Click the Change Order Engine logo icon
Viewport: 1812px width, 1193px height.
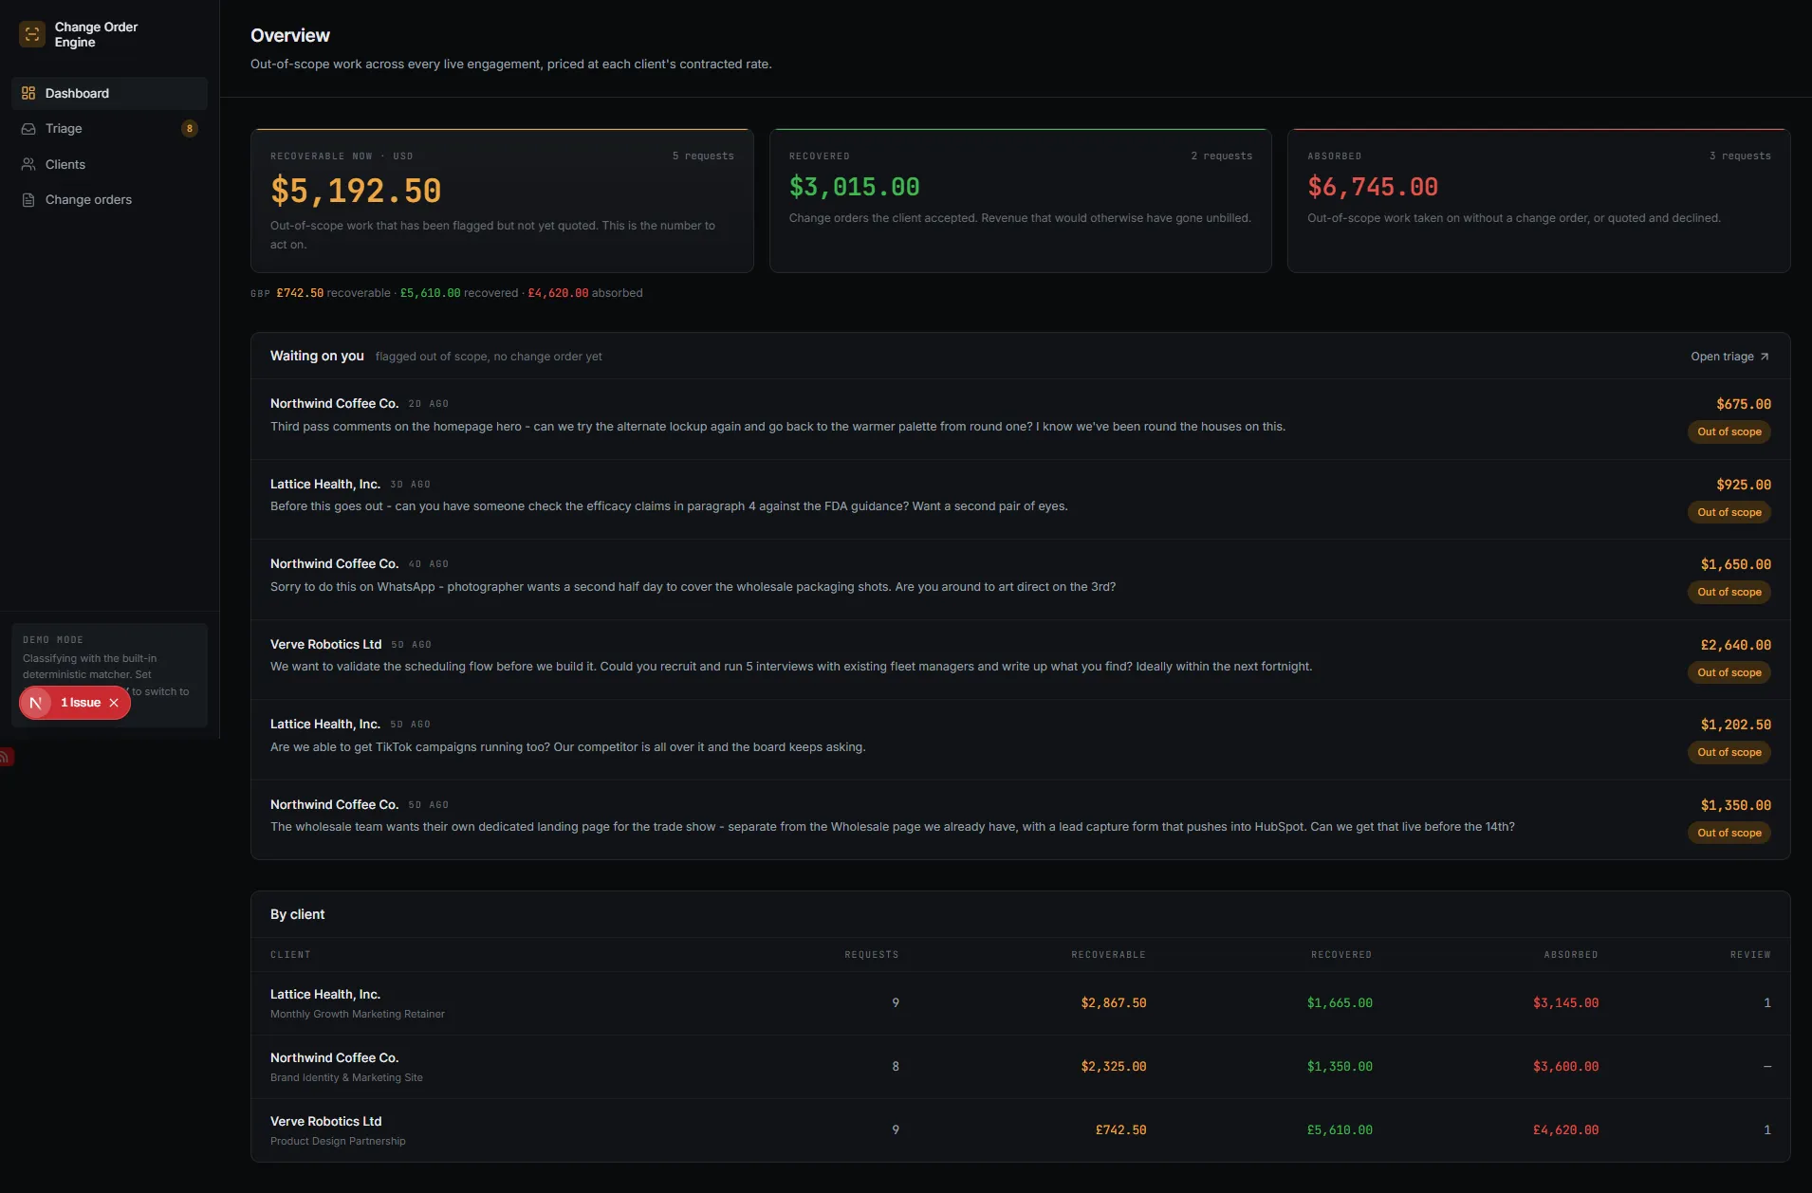32,35
